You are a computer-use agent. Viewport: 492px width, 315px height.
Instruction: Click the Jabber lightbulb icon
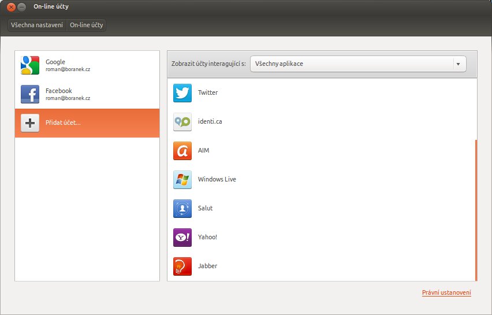pyautogui.click(x=182, y=266)
